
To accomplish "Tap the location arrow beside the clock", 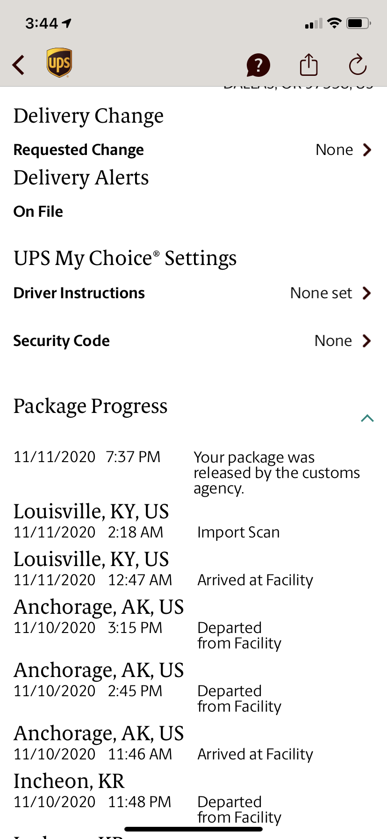I will pyautogui.click(x=67, y=23).
